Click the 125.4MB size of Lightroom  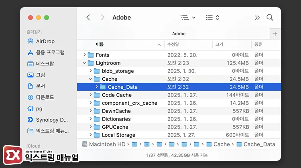238,63
